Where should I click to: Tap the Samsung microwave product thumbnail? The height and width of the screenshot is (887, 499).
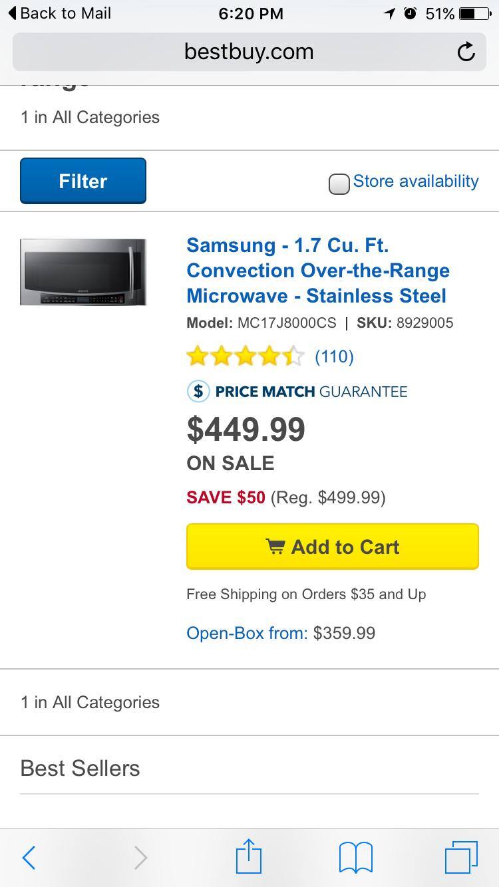coord(83,272)
